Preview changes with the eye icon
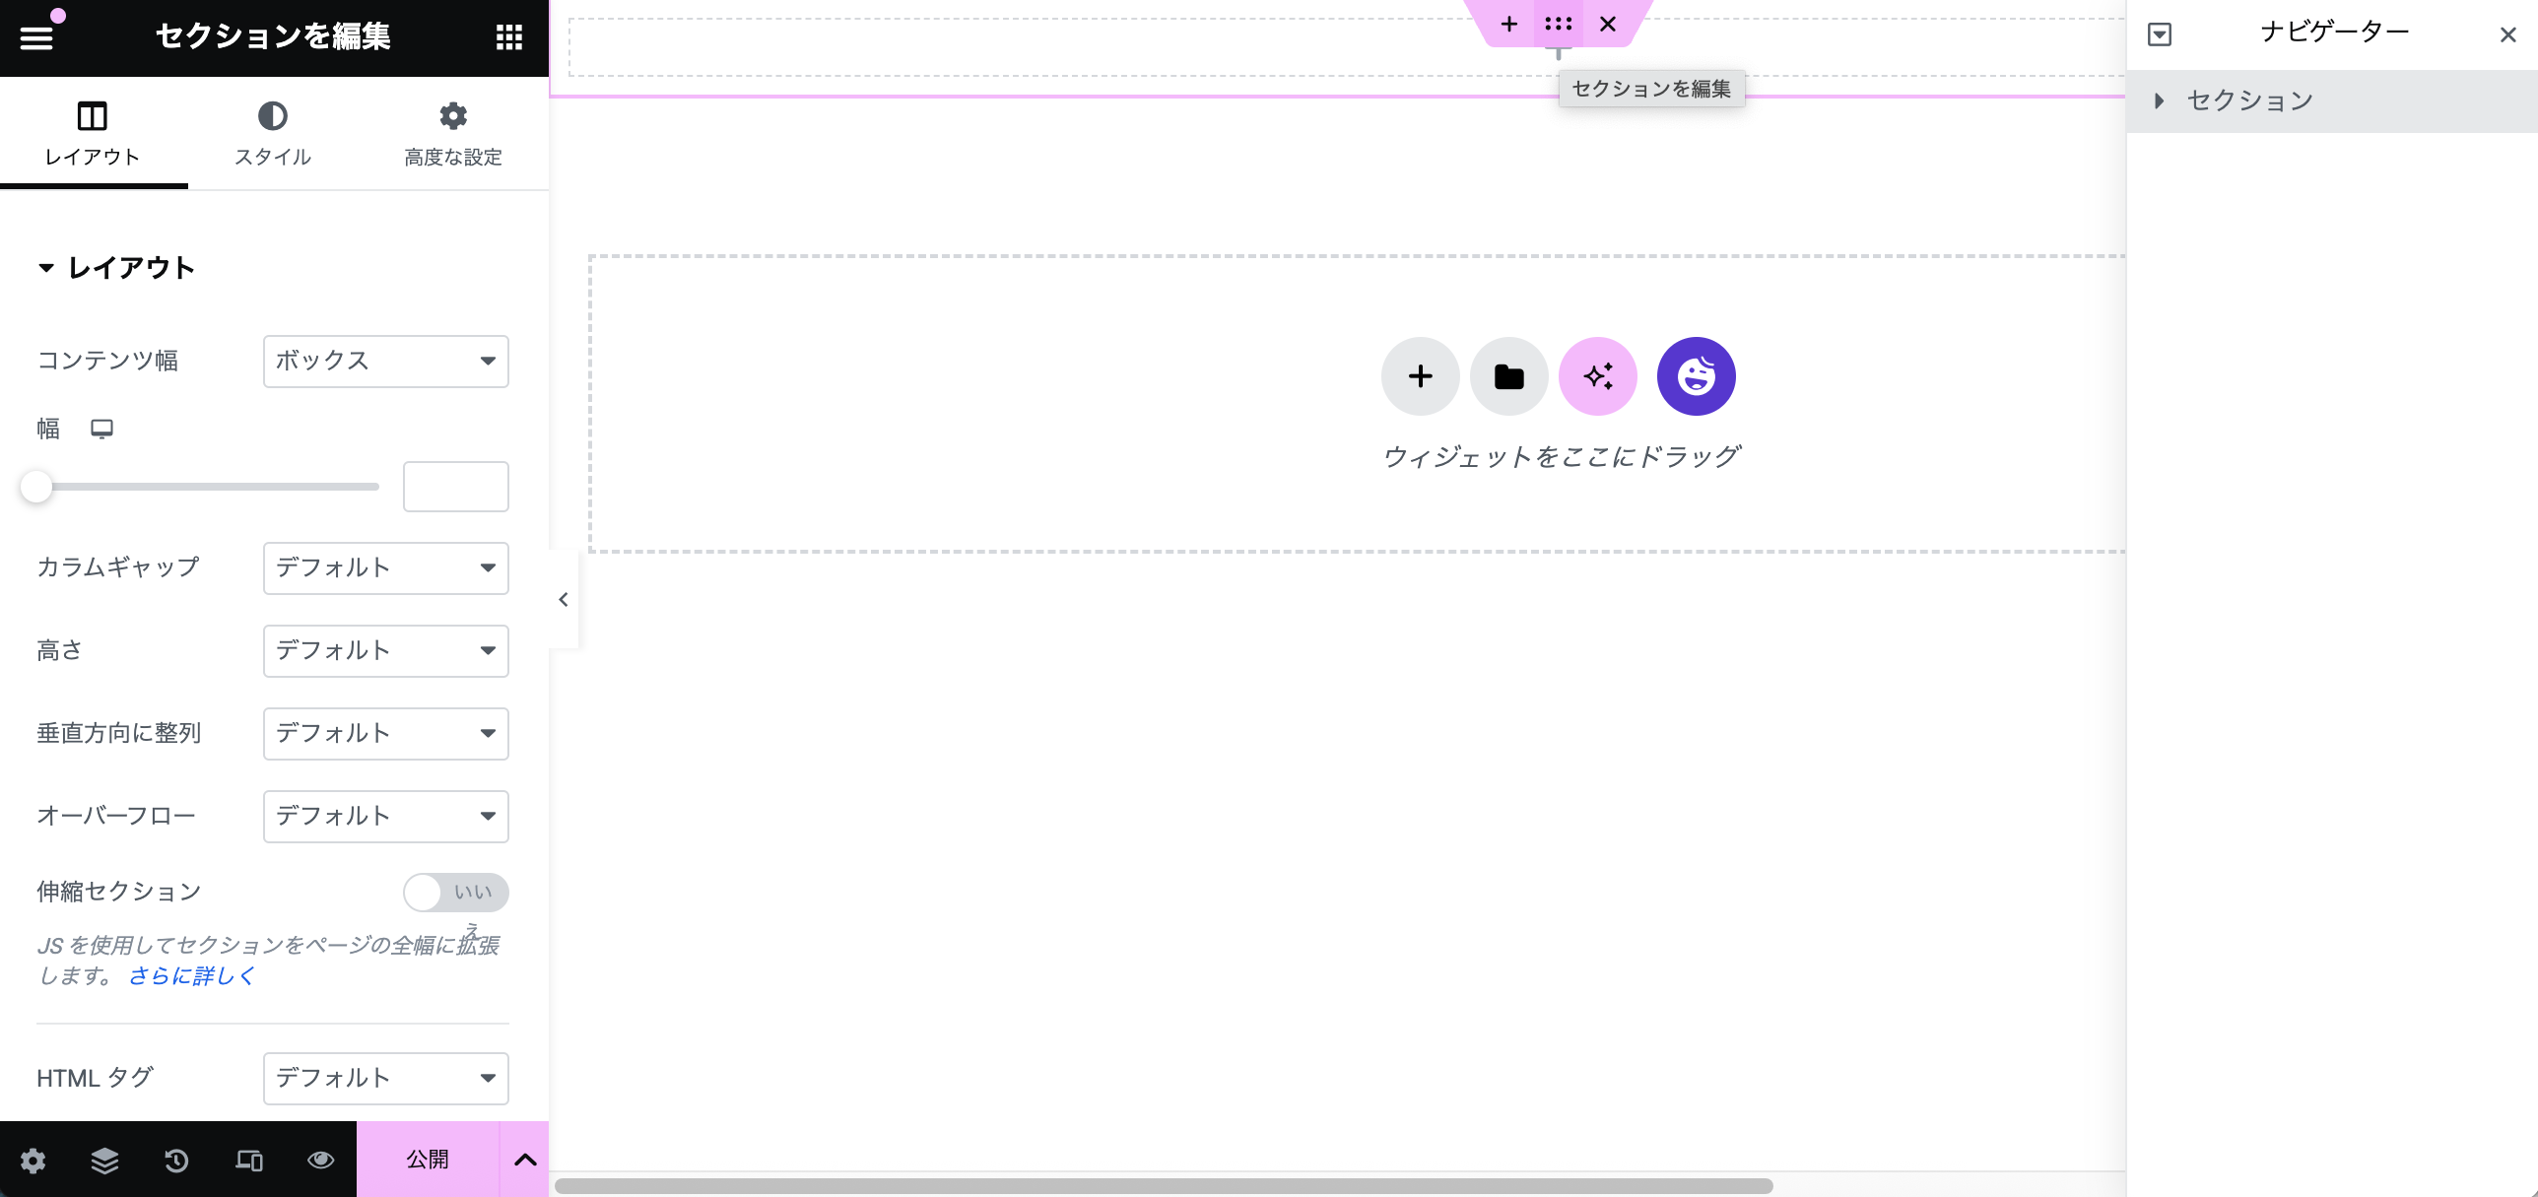The height and width of the screenshot is (1197, 2538). click(x=320, y=1161)
